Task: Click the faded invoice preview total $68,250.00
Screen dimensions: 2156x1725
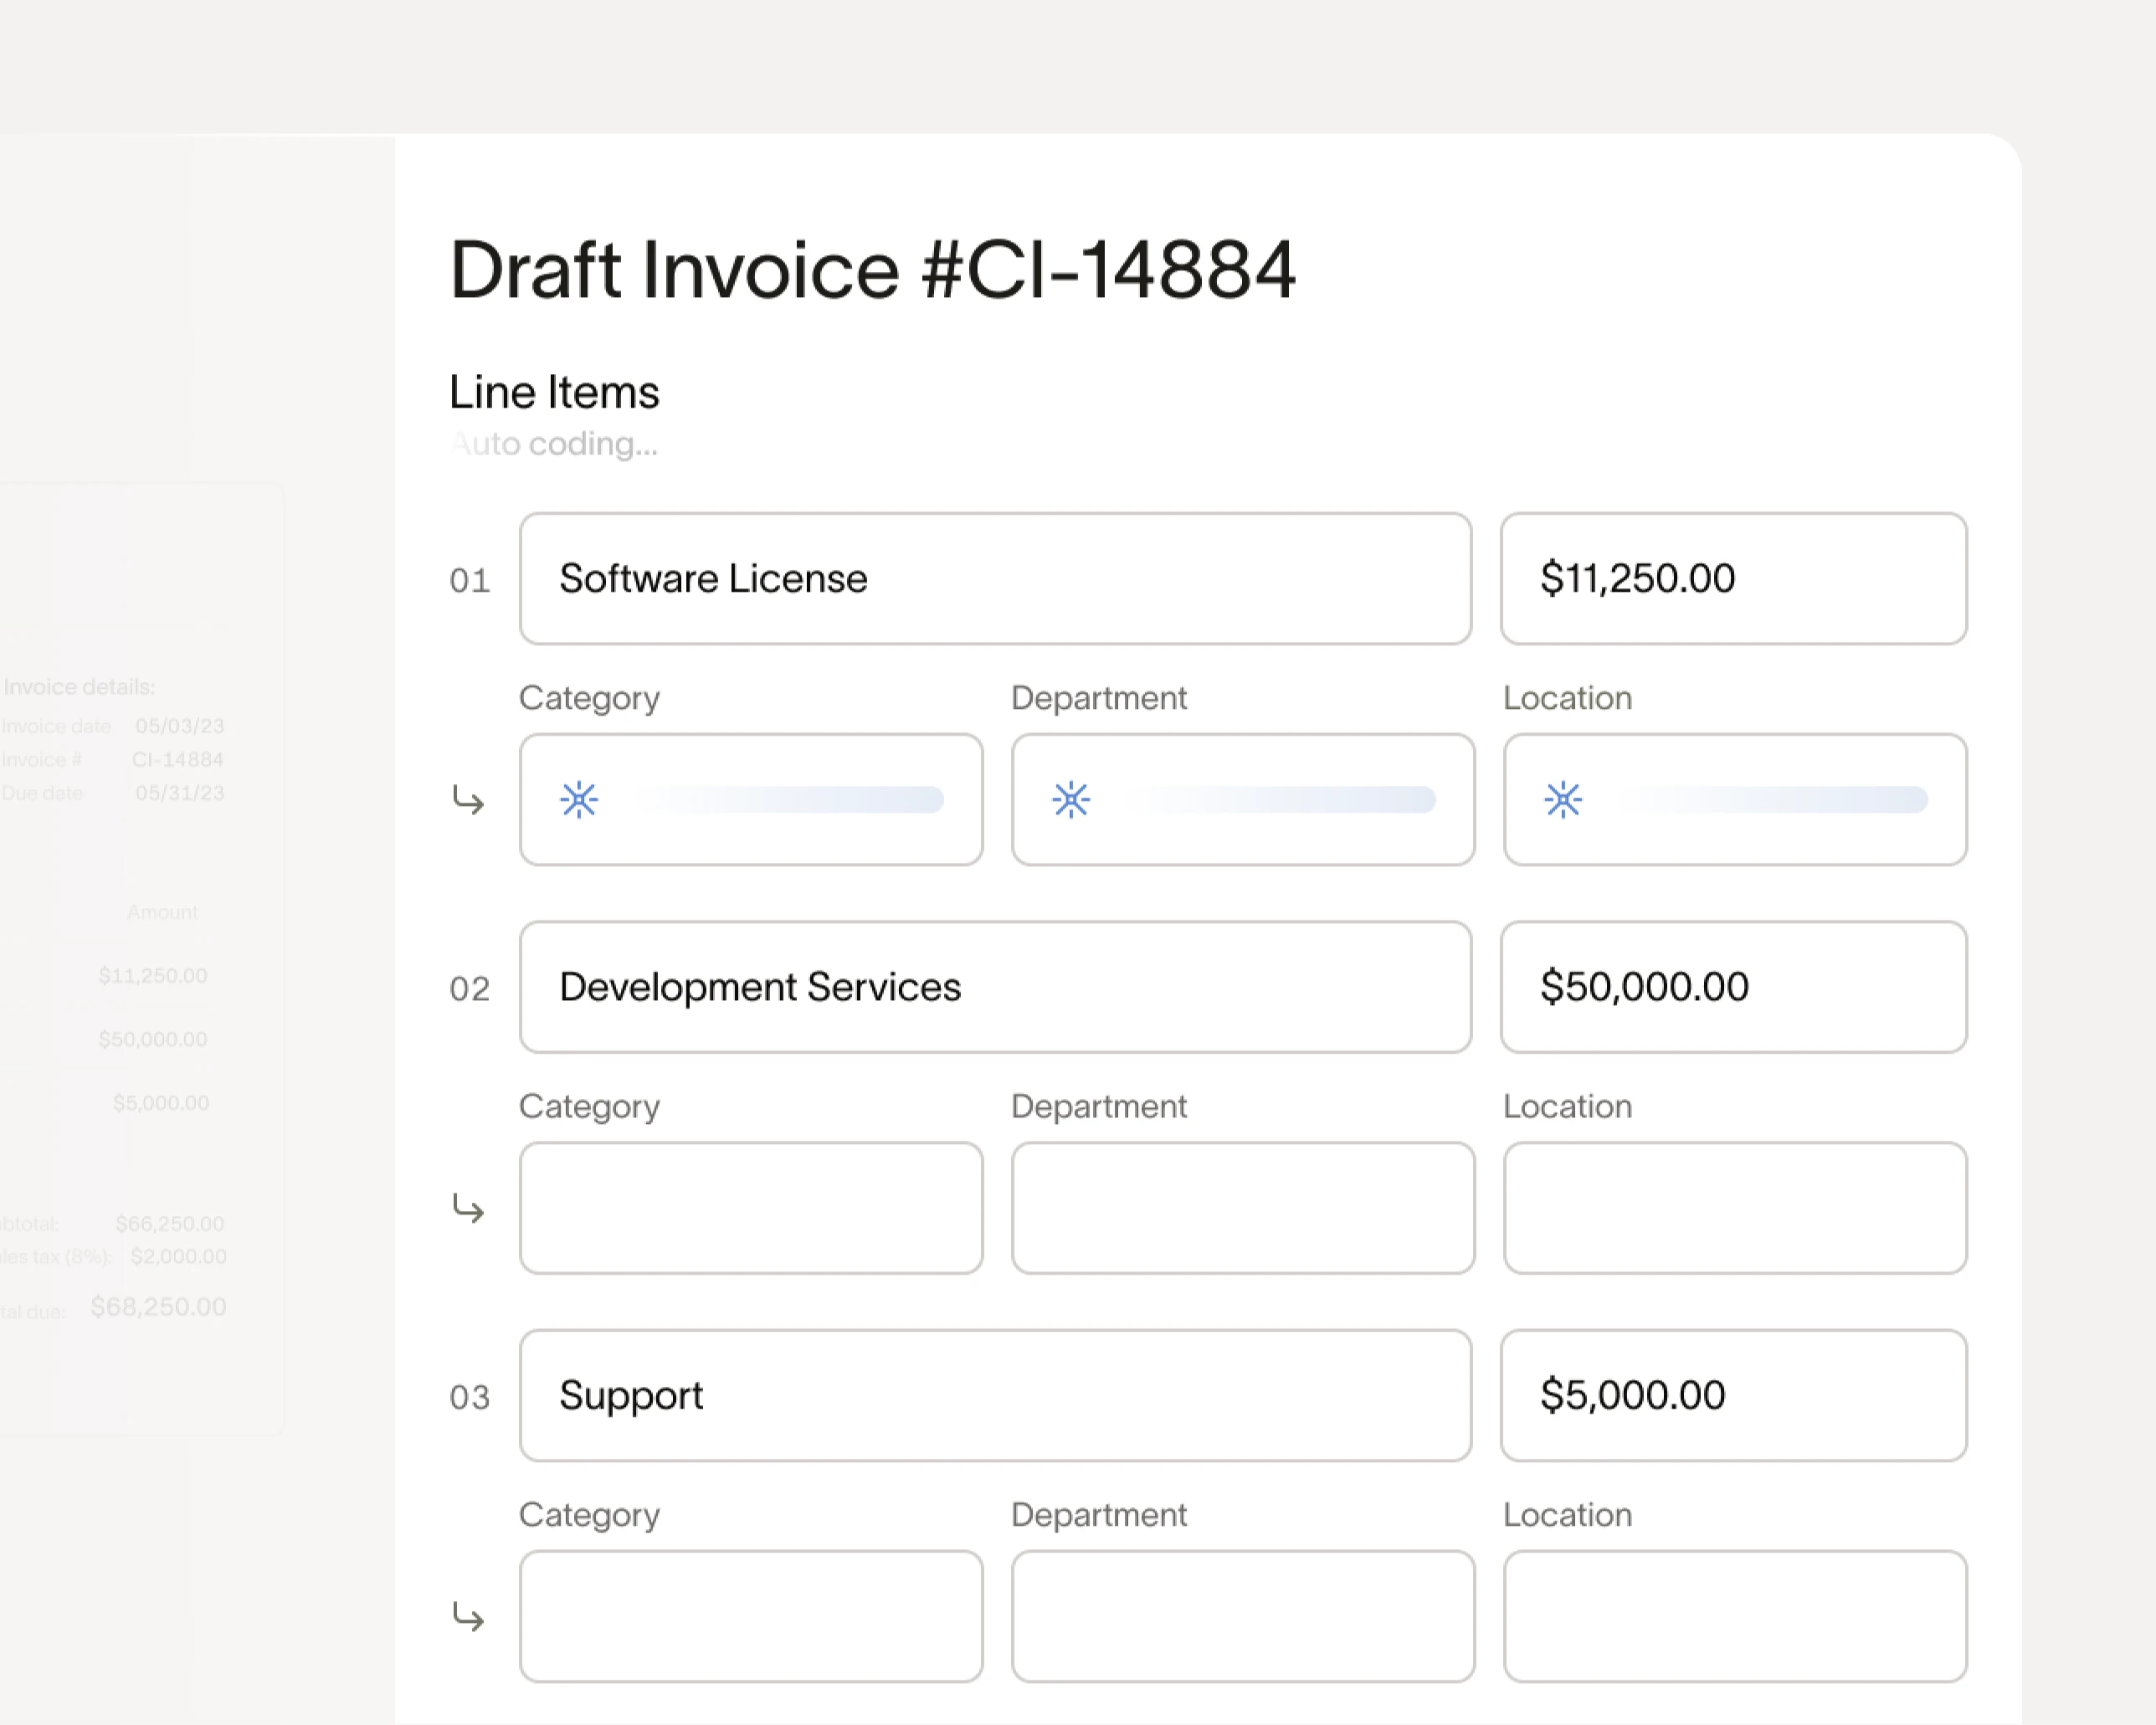Action: click(x=158, y=1307)
